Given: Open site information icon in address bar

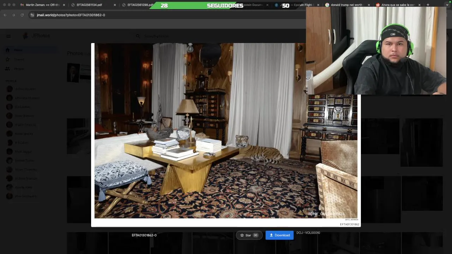Looking at the screenshot, I should pos(32,15).
